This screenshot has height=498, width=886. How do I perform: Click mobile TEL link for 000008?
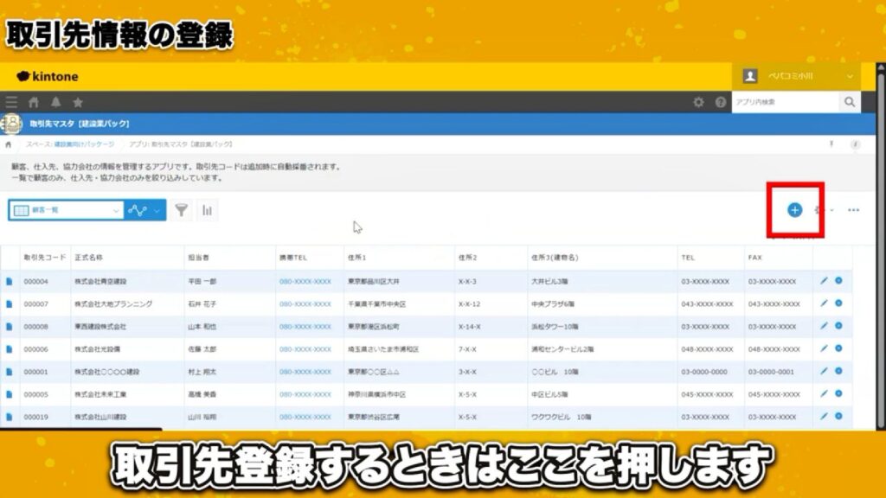click(305, 326)
